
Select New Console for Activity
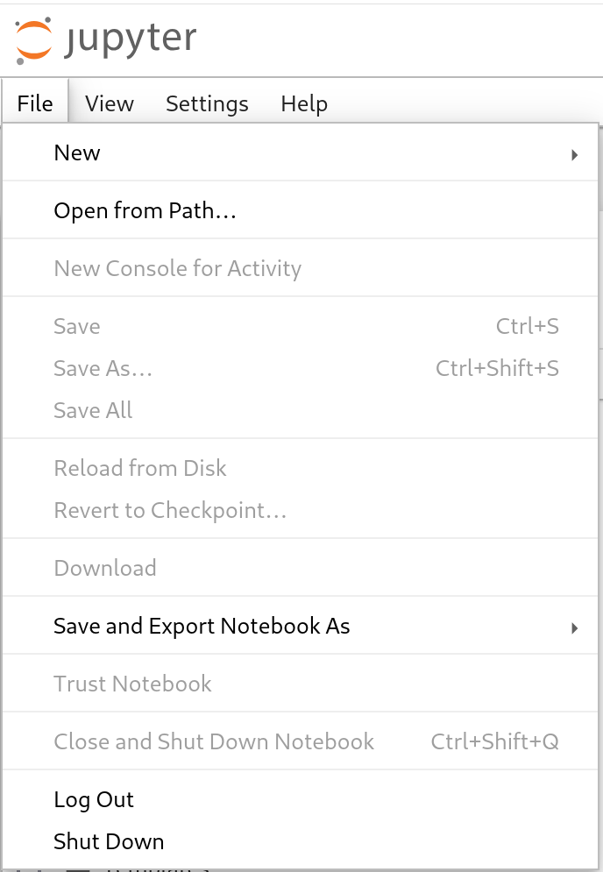pyautogui.click(x=177, y=268)
